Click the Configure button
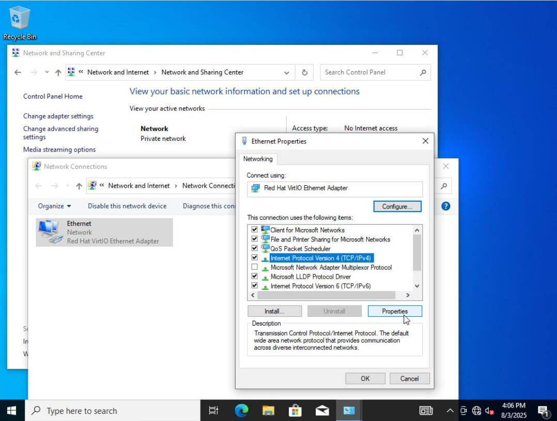The image size is (557, 421). (x=397, y=206)
